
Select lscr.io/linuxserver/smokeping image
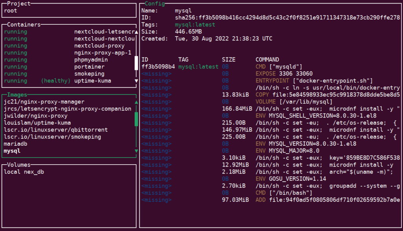click(52, 137)
